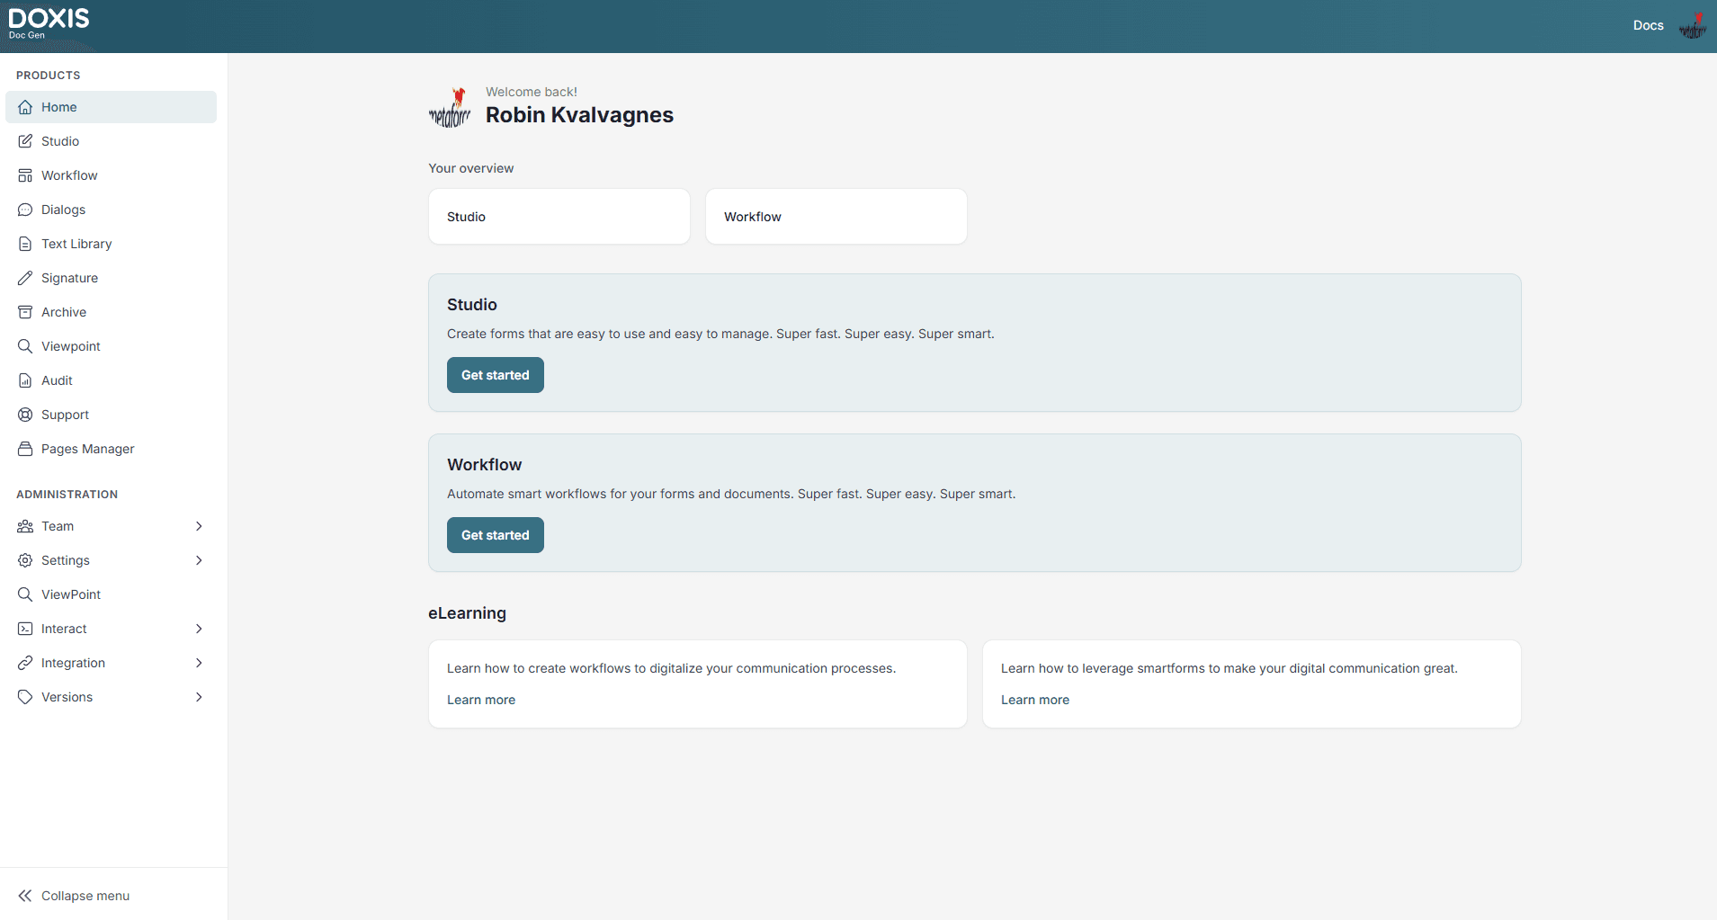Expand the Versions submenu chevron

[x=199, y=697]
